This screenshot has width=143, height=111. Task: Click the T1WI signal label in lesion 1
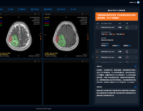(103, 34)
